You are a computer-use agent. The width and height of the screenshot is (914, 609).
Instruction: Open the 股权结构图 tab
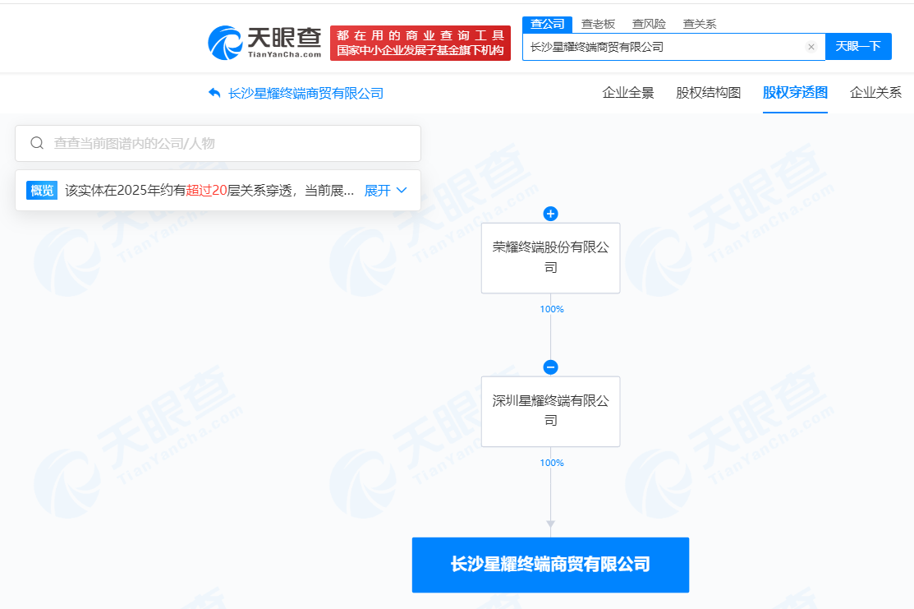click(x=708, y=93)
